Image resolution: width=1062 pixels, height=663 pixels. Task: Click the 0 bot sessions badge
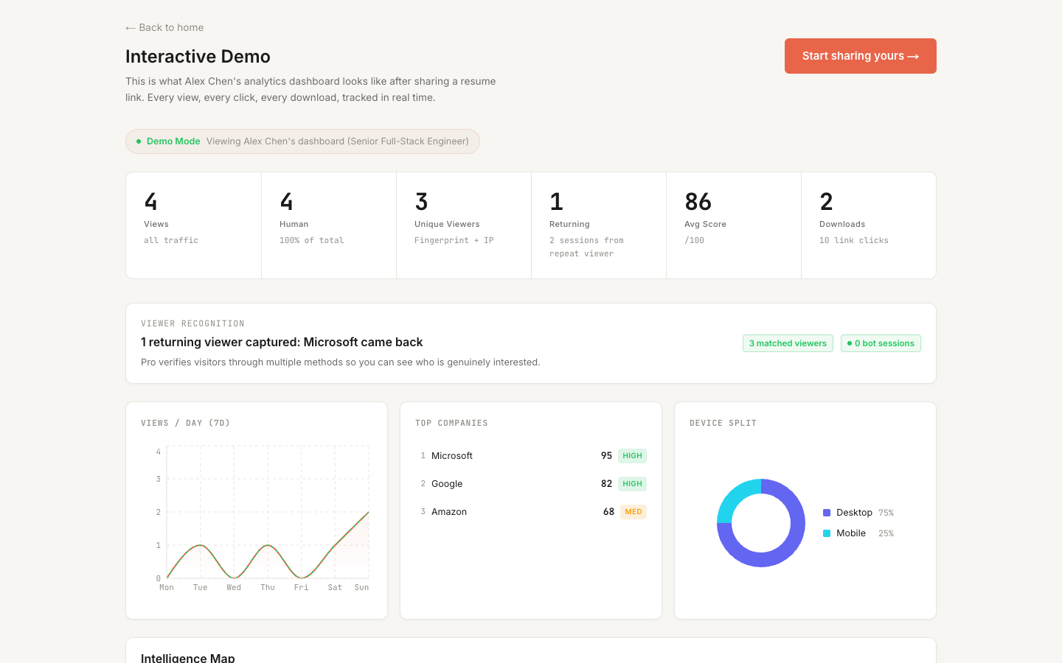tap(881, 343)
